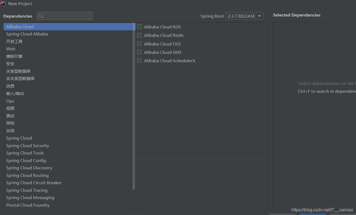Select the 架构 category
356x215 pixels.
tap(68, 123)
